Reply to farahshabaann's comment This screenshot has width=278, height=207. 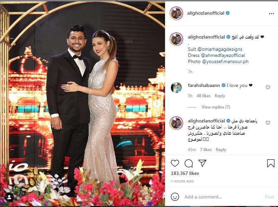(x=220, y=96)
